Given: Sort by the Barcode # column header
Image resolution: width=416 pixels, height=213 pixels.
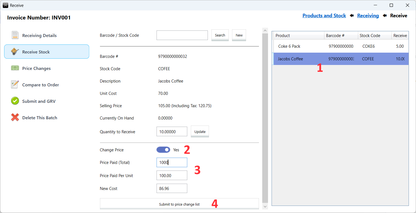Looking at the screenshot, I should click(x=341, y=36).
